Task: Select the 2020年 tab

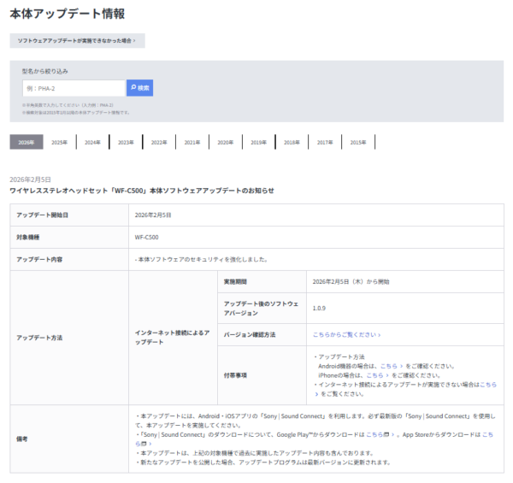Action: pyautogui.click(x=226, y=142)
